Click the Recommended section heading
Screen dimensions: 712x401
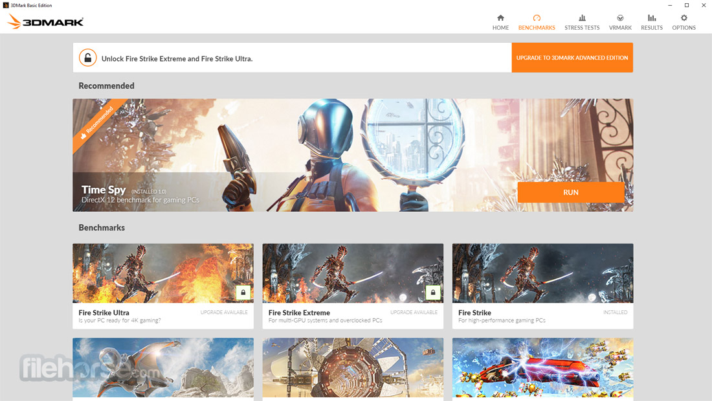pyautogui.click(x=106, y=86)
